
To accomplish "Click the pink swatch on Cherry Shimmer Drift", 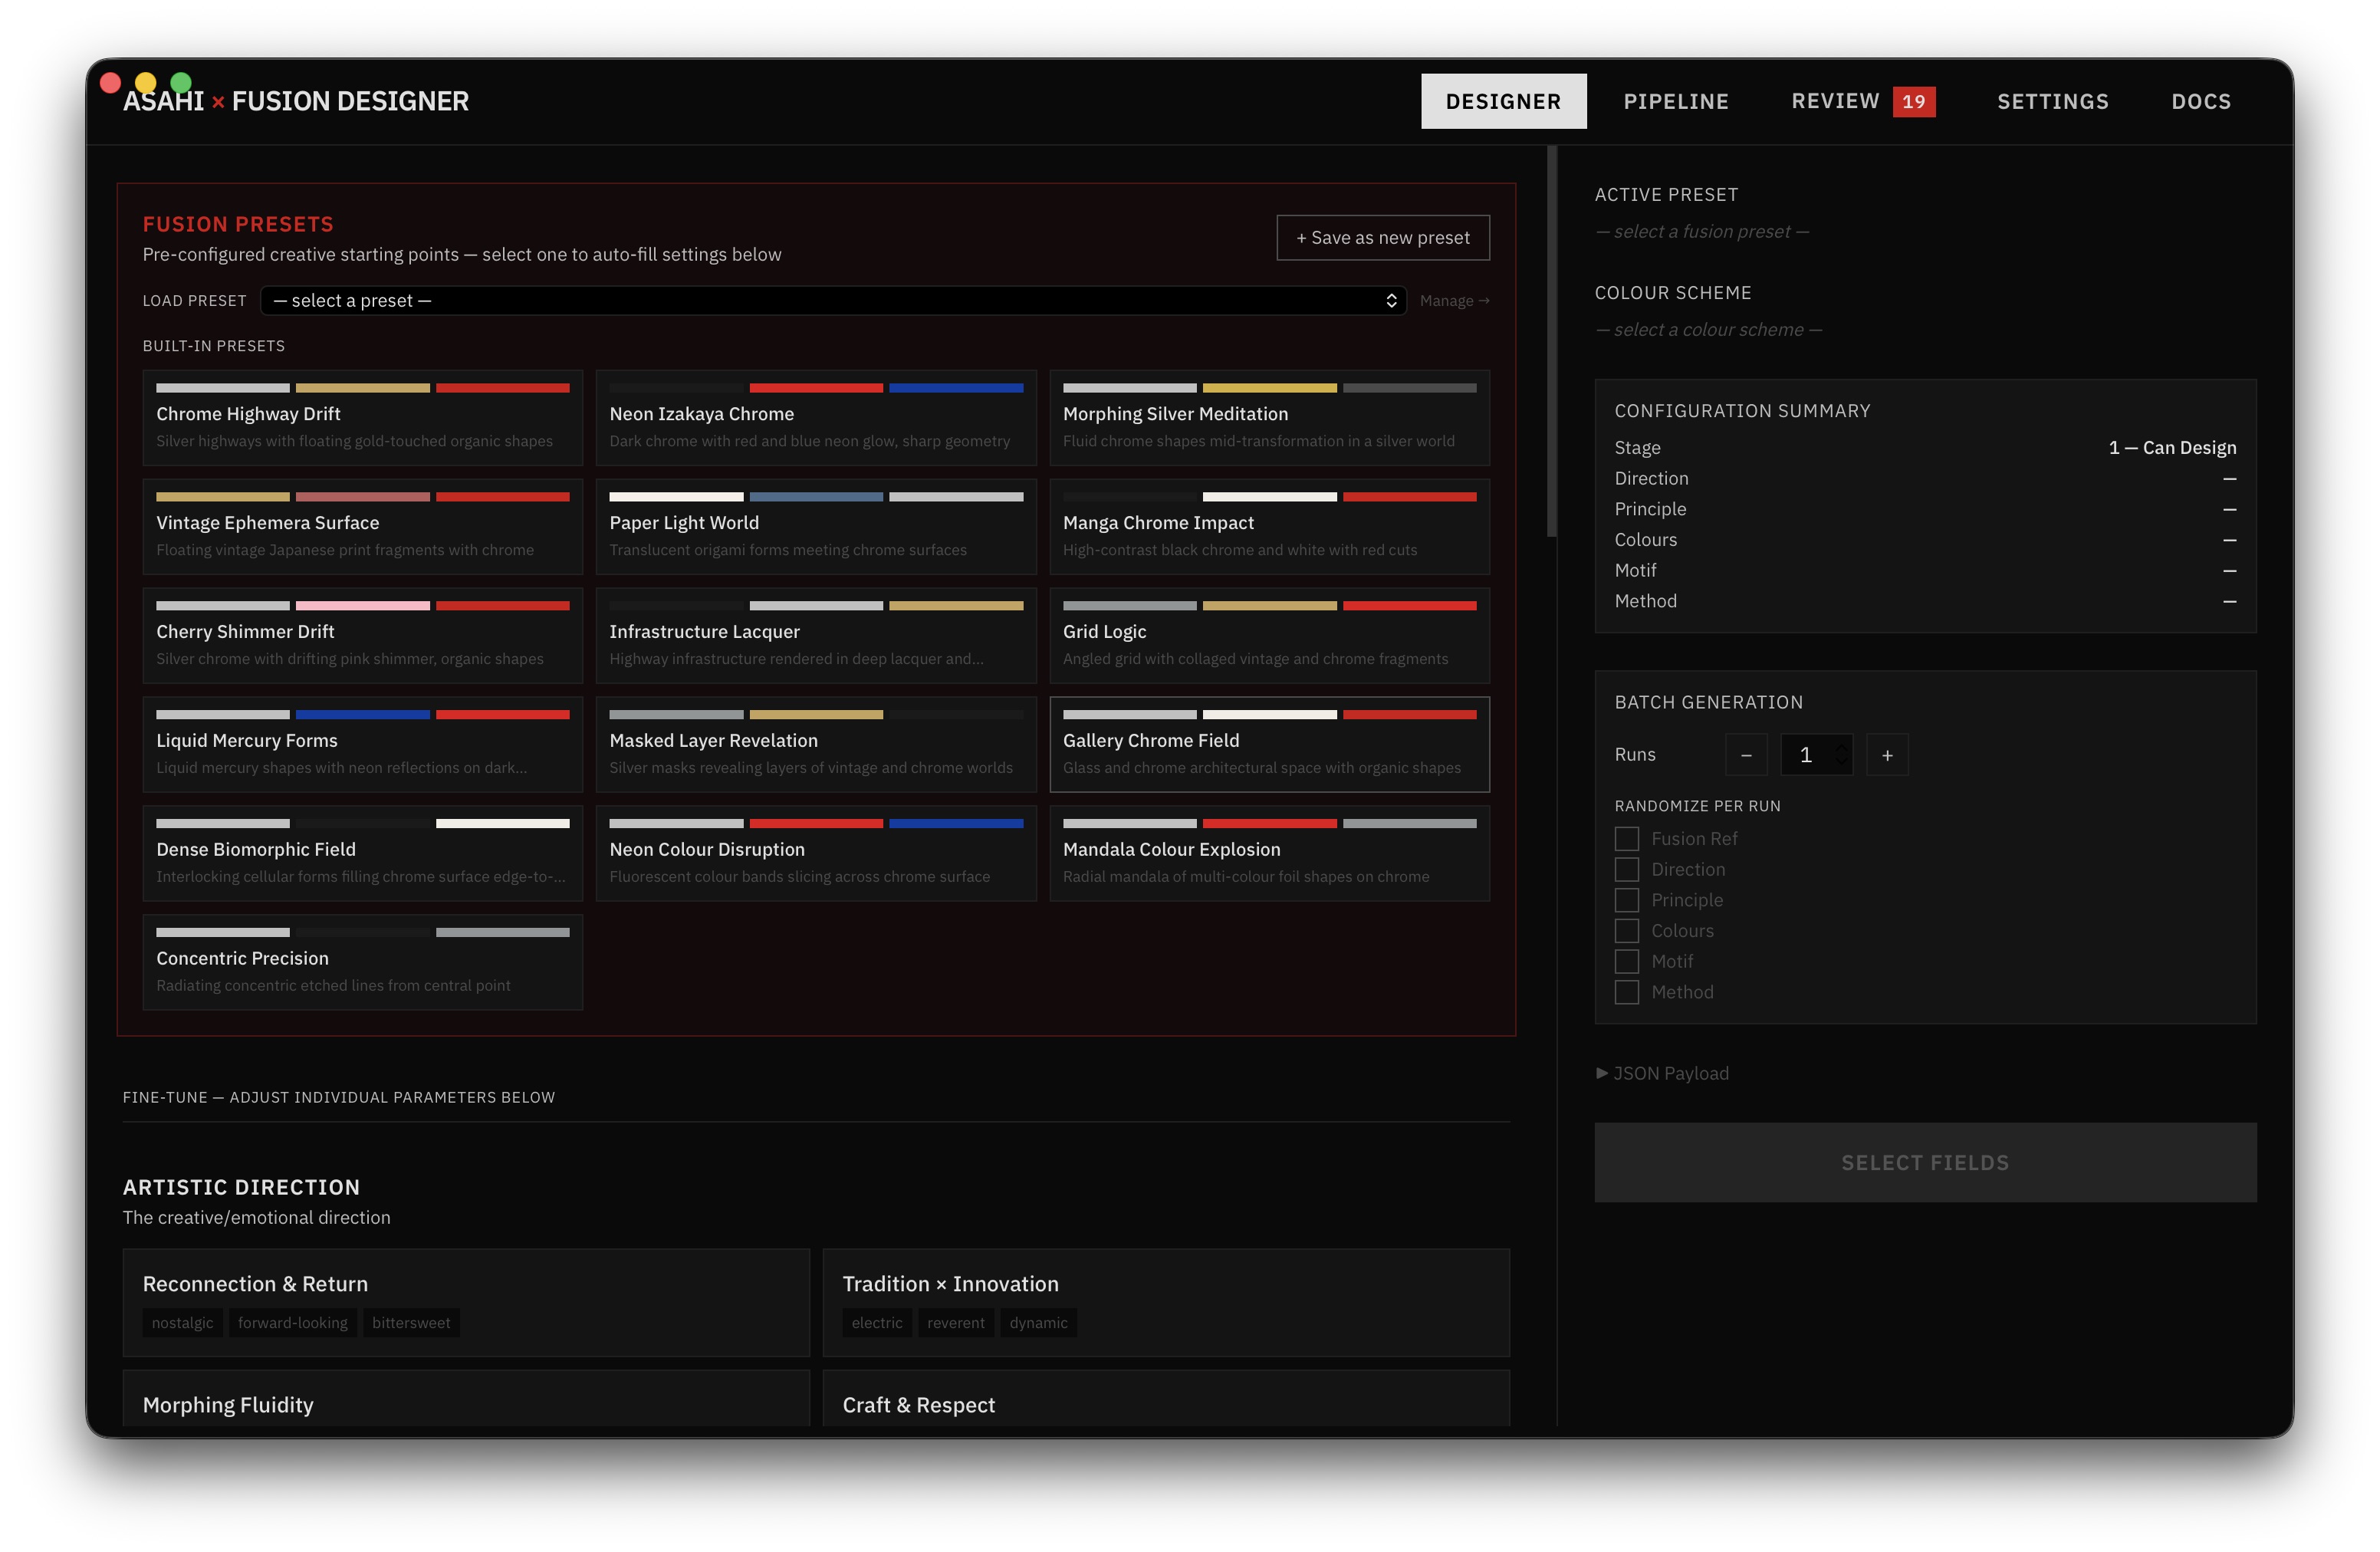I will (x=363, y=606).
